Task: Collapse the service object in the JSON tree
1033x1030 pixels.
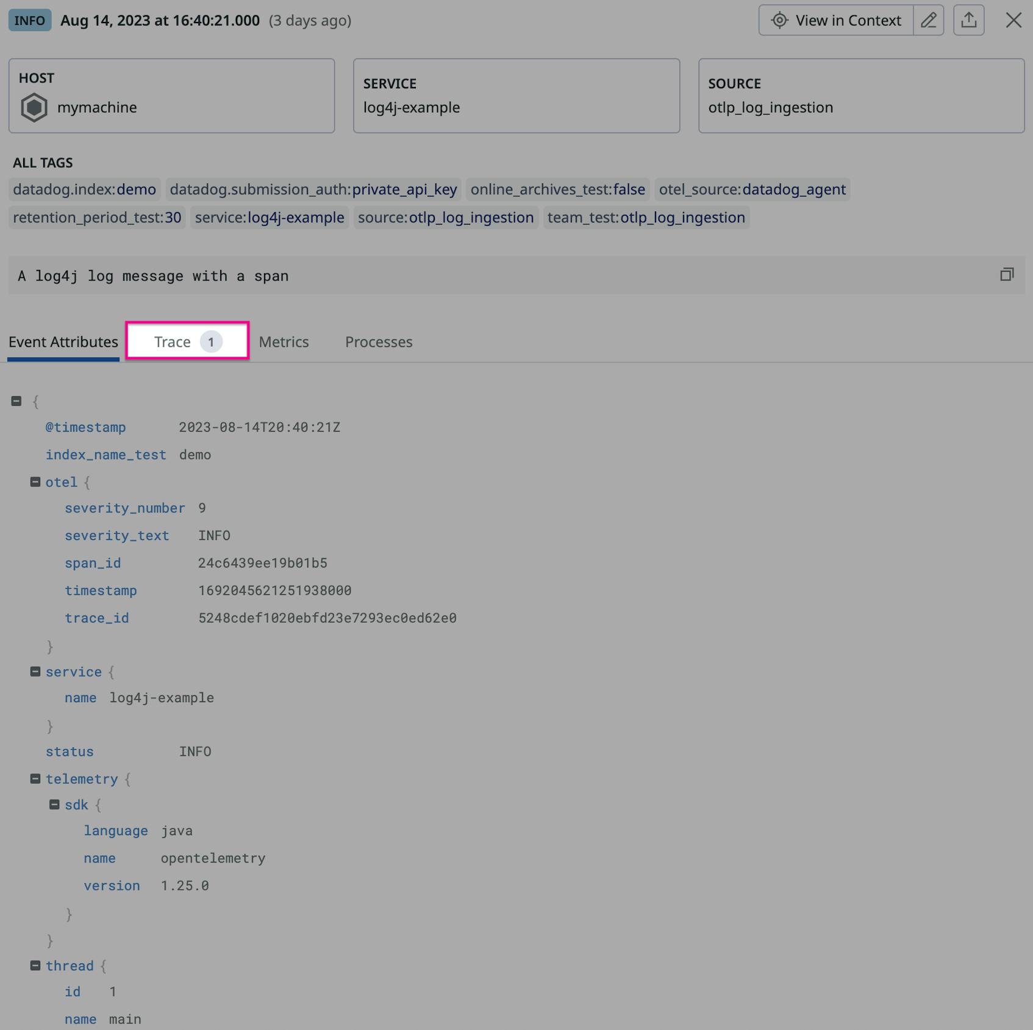Action: 35,672
